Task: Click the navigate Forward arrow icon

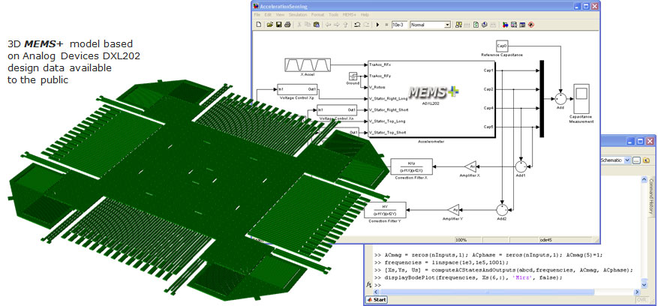Action: coord(337,25)
